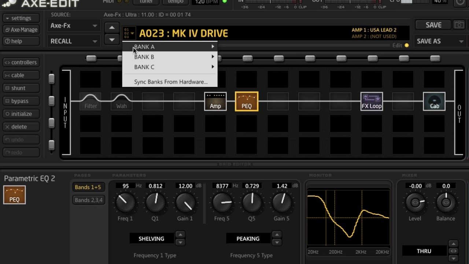Delete the selected block
Viewport: 469px width, 264px height.
pyautogui.click(x=21, y=126)
